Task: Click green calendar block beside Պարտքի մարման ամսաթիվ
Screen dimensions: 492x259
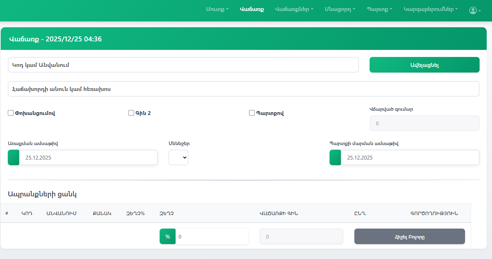Action: tap(335, 157)
